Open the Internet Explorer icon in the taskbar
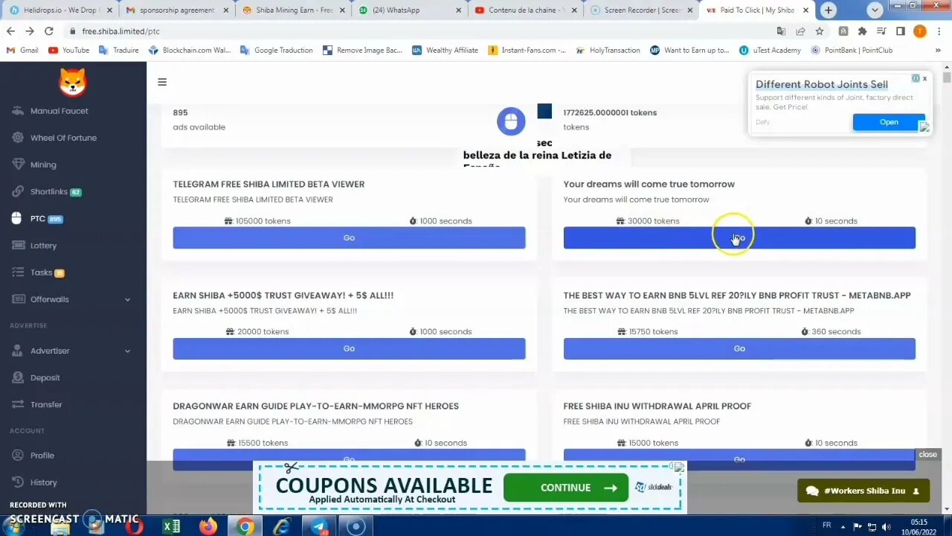 [282, 527]
